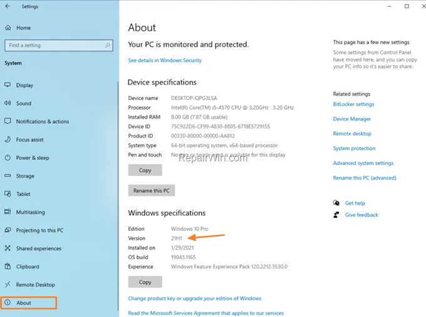Click the Tablet icon

coord(8,193)
